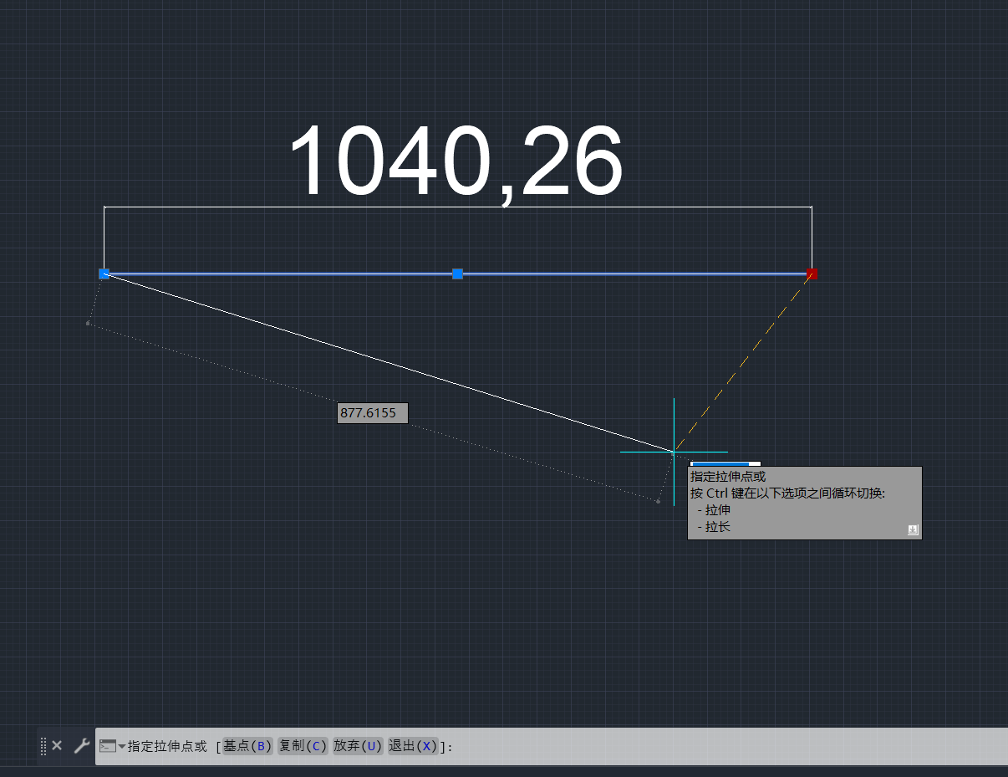The image size is (1008, 777).
Task: Pick the 退出(X) exit option
Action: point(413,746)
